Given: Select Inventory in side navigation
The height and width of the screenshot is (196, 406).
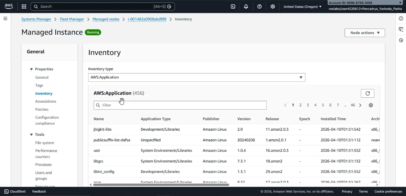Looking at the screenshot, I should 44,93.
